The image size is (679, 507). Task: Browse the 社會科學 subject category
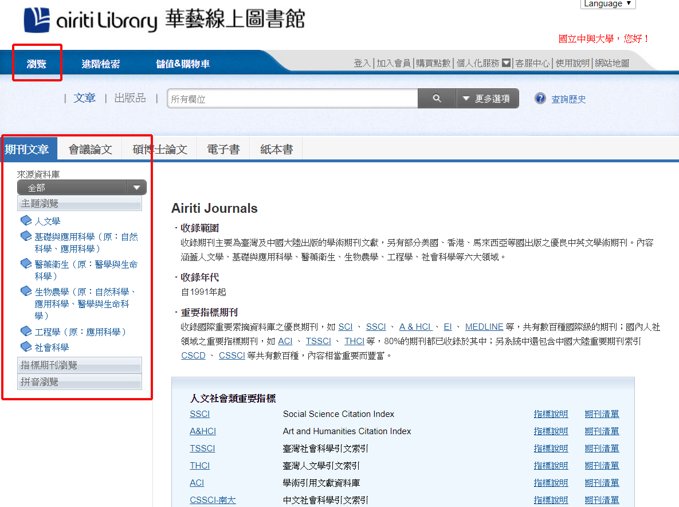(52, 348)
